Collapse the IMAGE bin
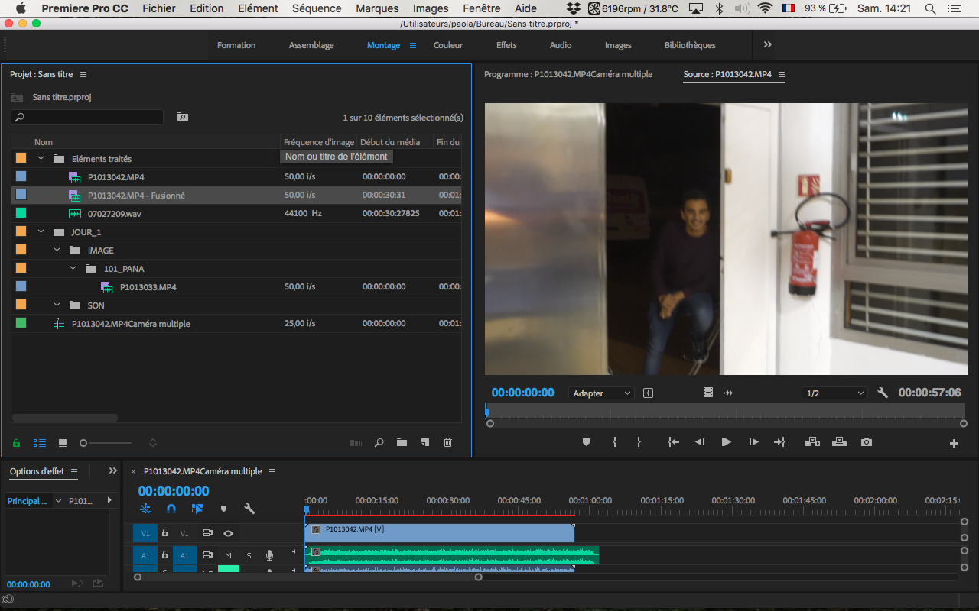This screenshot has height=611, width=979. pyautogui.click(x=57, y=251)
